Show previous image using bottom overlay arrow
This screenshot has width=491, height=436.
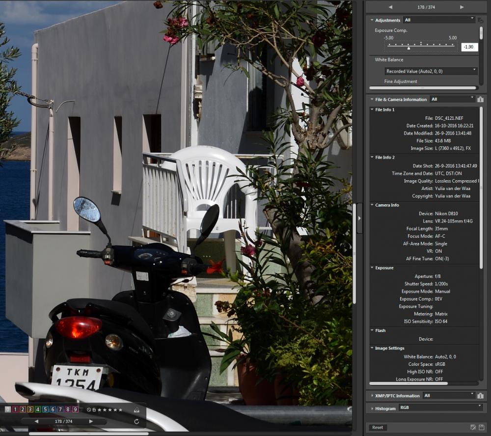point(36,421)
